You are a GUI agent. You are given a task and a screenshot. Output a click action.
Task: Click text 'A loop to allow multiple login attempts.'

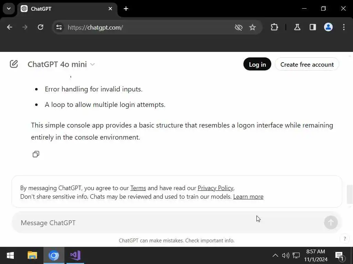pyautogui.click(x=105, y=104)
